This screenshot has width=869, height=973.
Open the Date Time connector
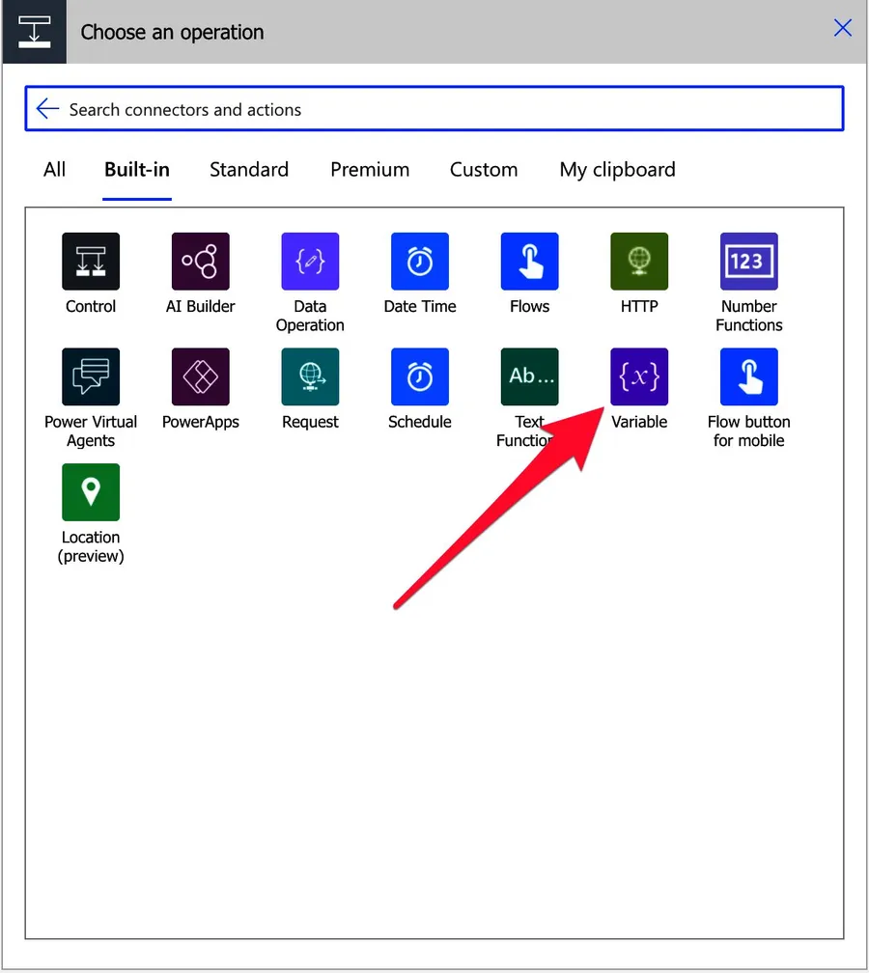pos(420,262)
